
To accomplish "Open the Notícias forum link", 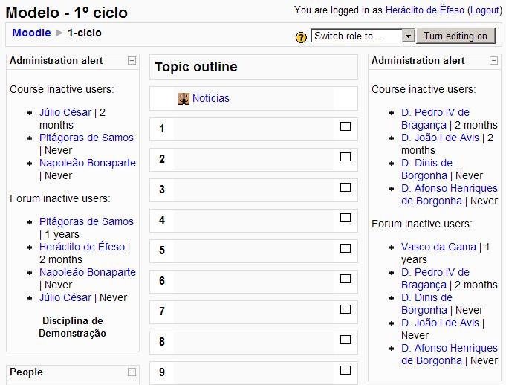I will (x=211, y=98).
